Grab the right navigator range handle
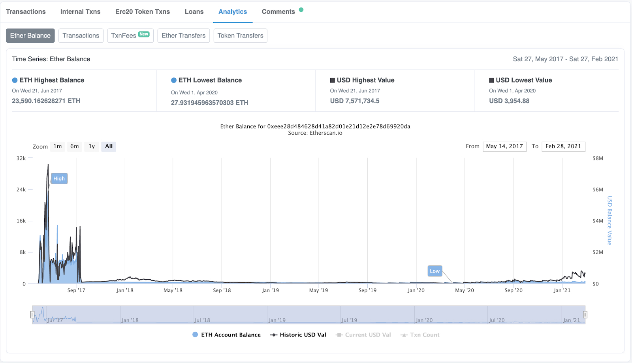Viewport: 632px width, 363px height. point(585,315)
